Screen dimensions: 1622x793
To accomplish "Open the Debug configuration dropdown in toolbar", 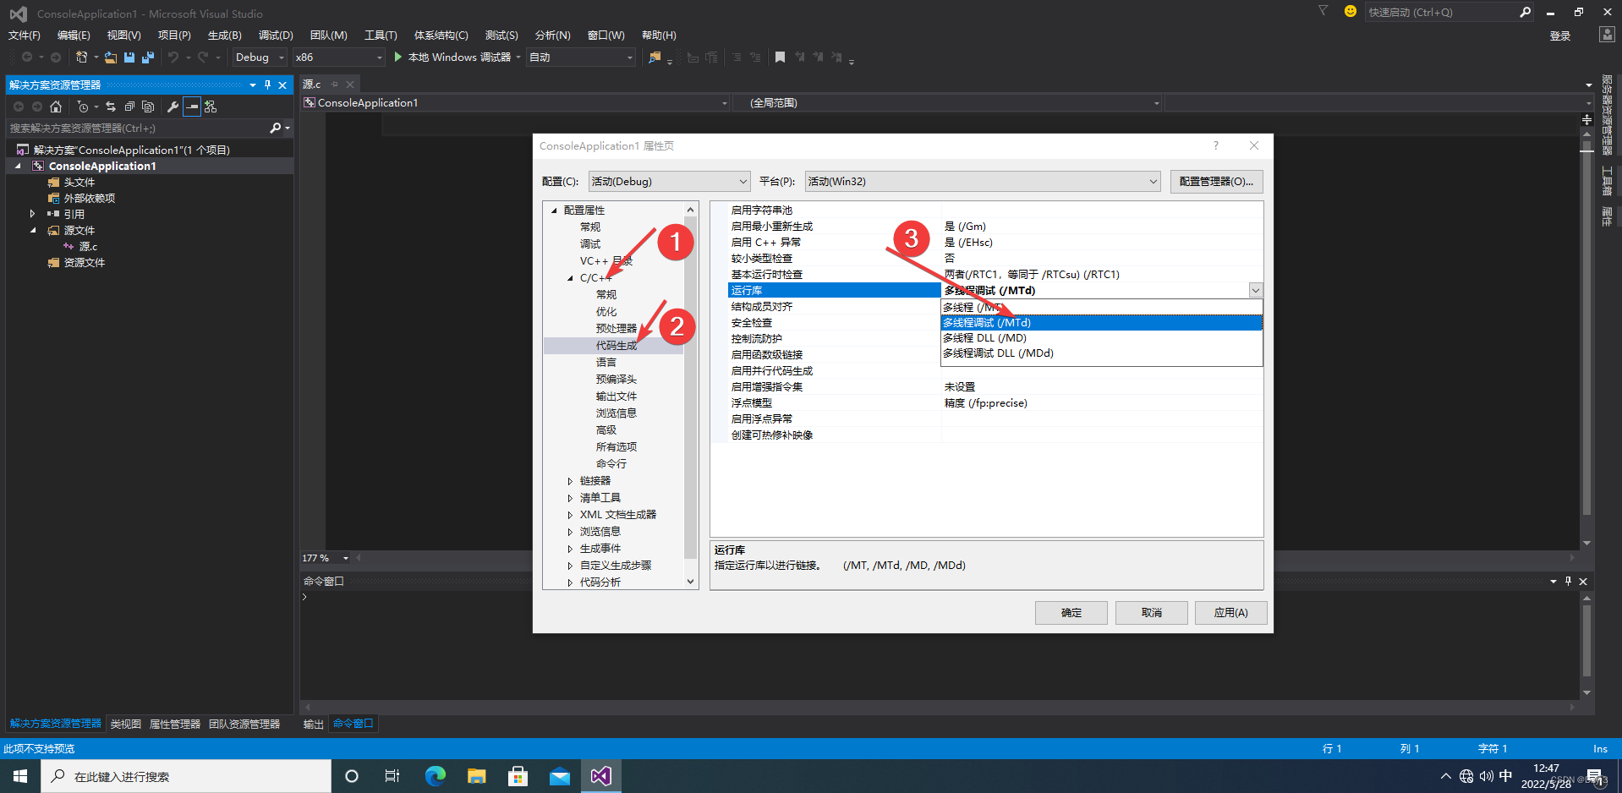I will [260, 57].
